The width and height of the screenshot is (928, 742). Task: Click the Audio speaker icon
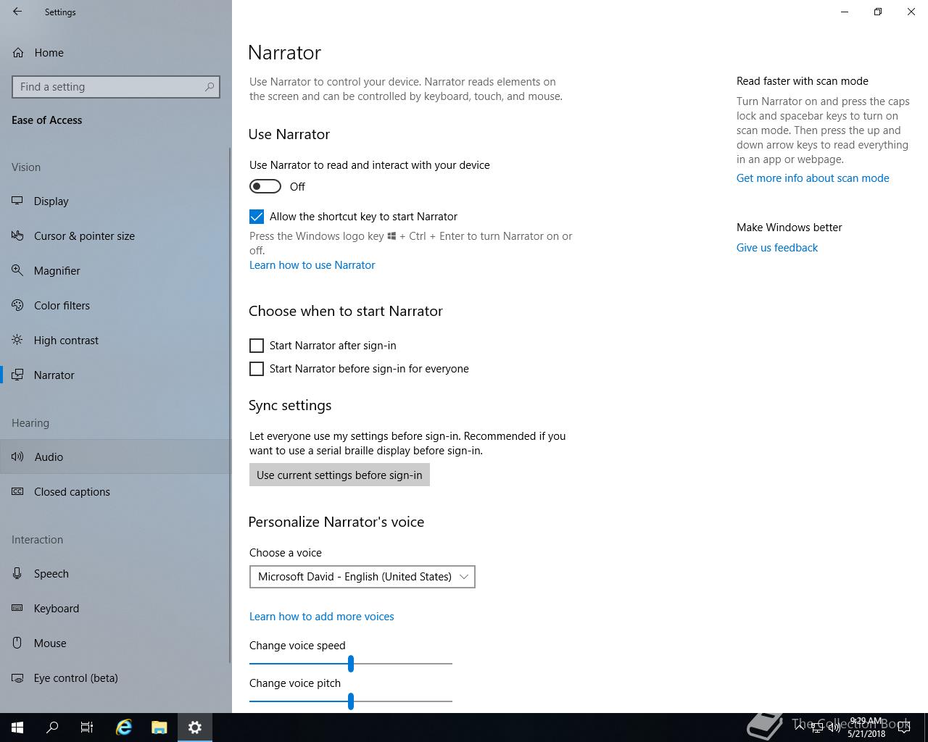17,457
